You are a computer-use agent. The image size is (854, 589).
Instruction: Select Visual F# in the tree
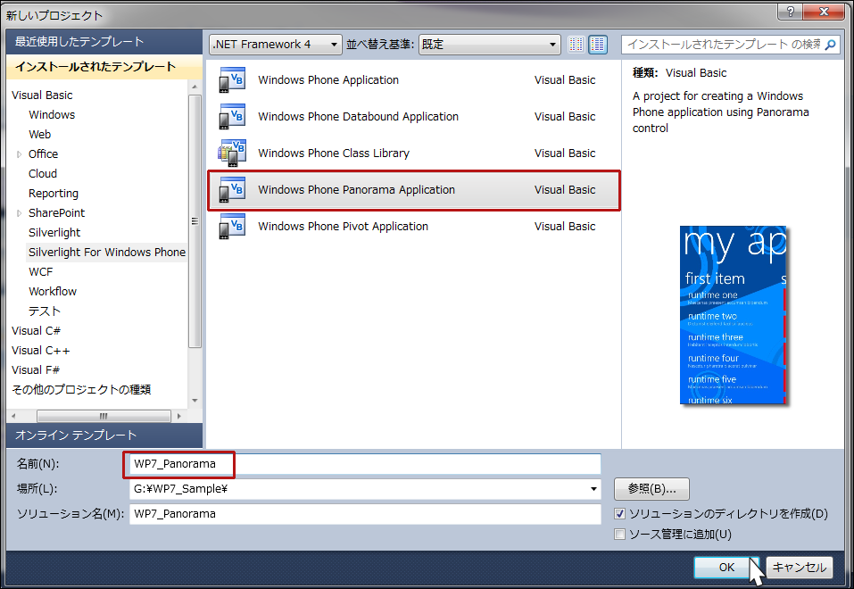pos(36,370)
